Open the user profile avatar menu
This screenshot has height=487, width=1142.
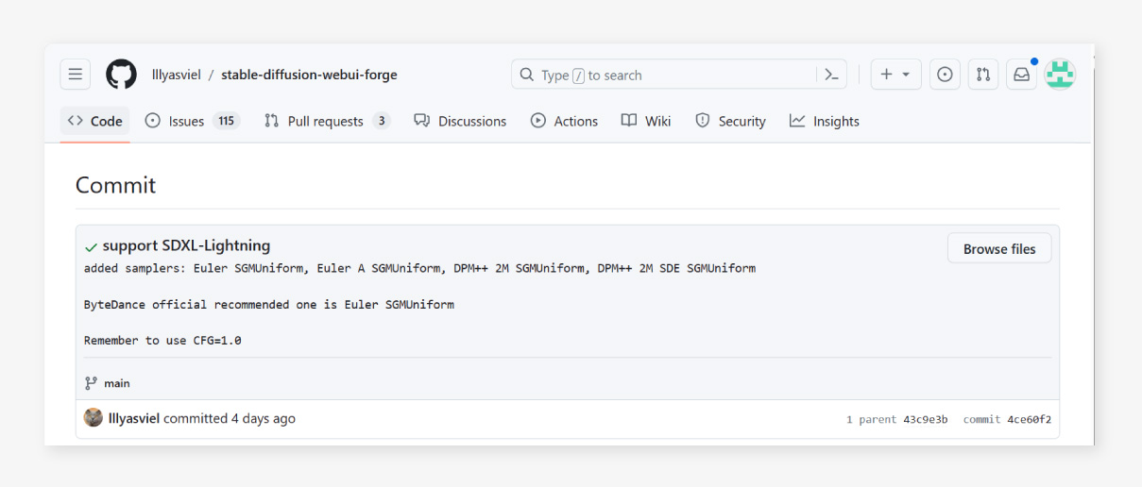1060,75
